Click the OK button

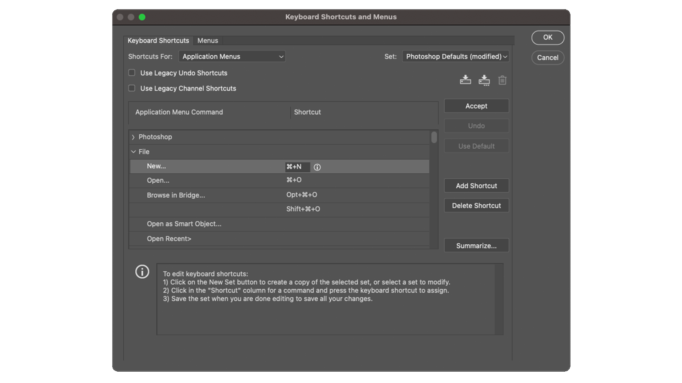pyautogui.click(x=548, y=38)
